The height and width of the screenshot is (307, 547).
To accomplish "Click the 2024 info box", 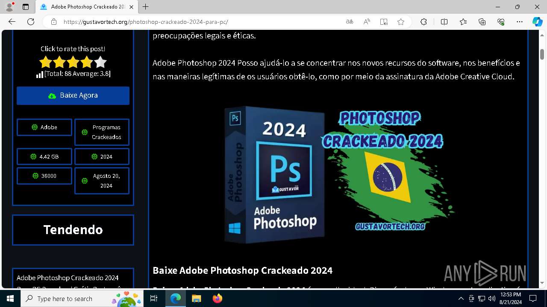I will pos(102,156).
